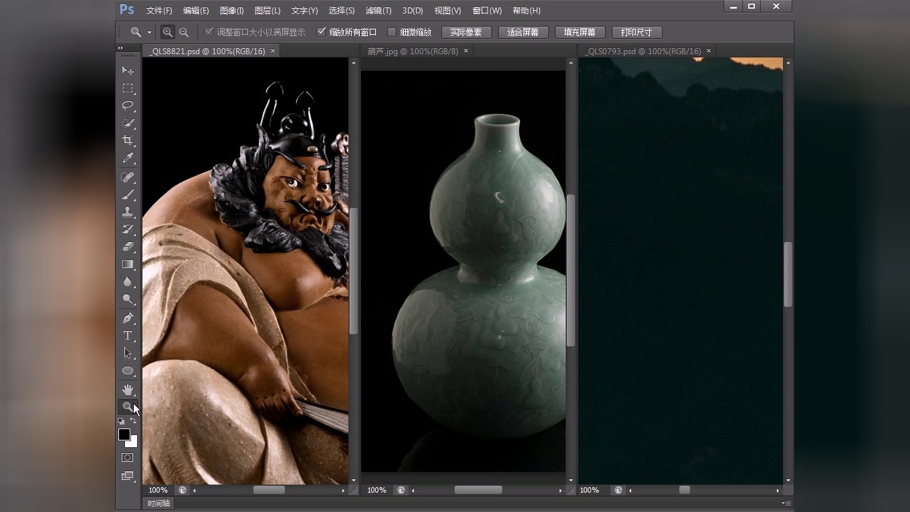This screenshot has height=512, width=910.
Task: Open the 选择(S) menu
Action: 342,11
